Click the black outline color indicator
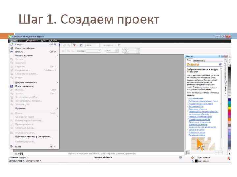Viewport: 237px width, 177px height. 196,161
